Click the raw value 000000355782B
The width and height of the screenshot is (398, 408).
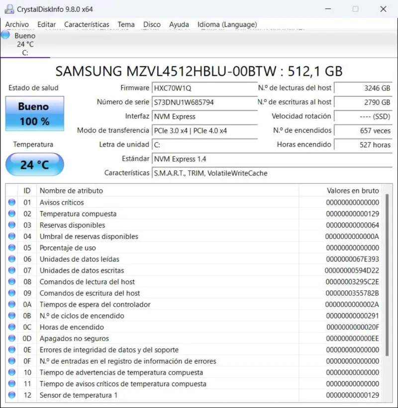(352, 293)
